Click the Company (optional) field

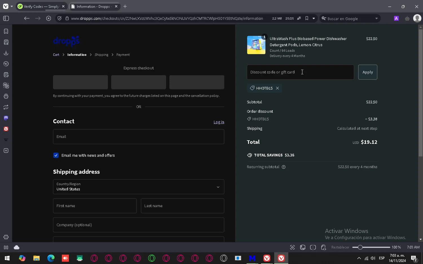pos(138,225)
